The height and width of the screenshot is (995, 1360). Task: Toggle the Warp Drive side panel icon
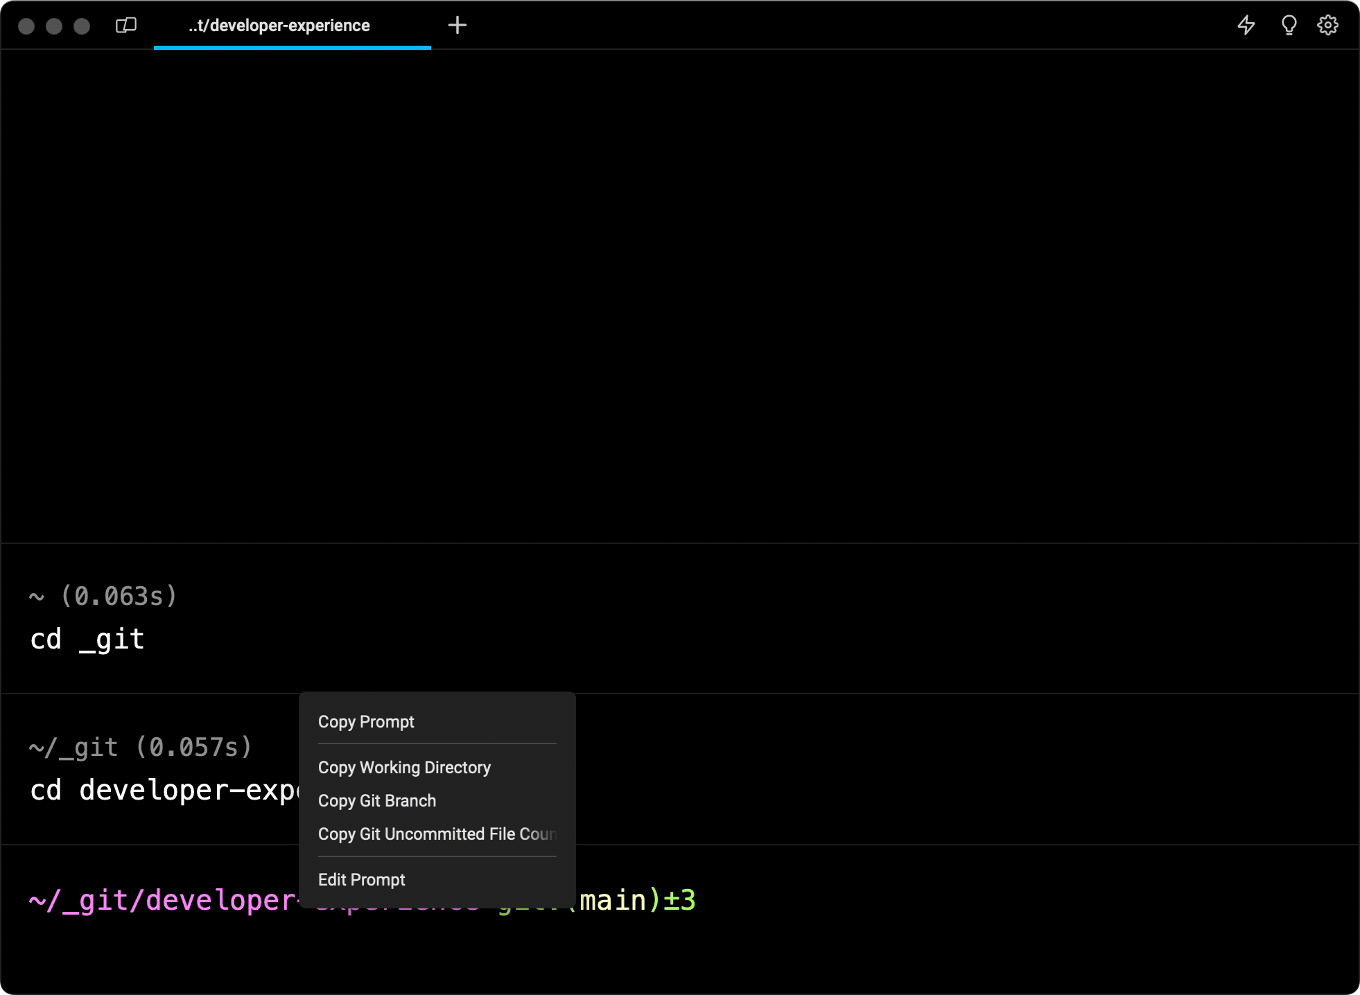[x=126, y=26]
